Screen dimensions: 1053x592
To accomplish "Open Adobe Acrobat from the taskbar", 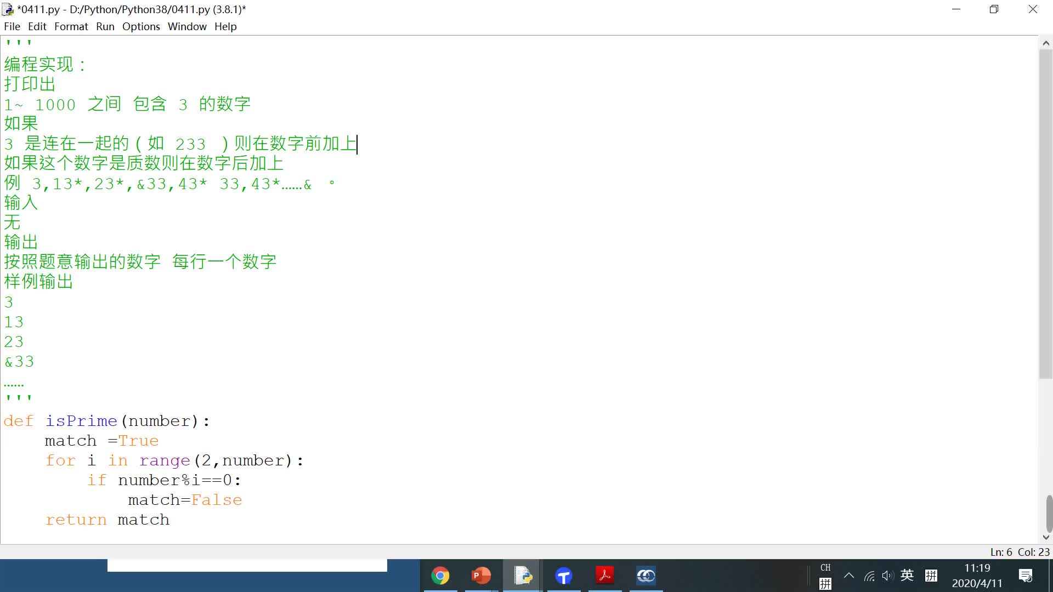I will tap(605, 576).
